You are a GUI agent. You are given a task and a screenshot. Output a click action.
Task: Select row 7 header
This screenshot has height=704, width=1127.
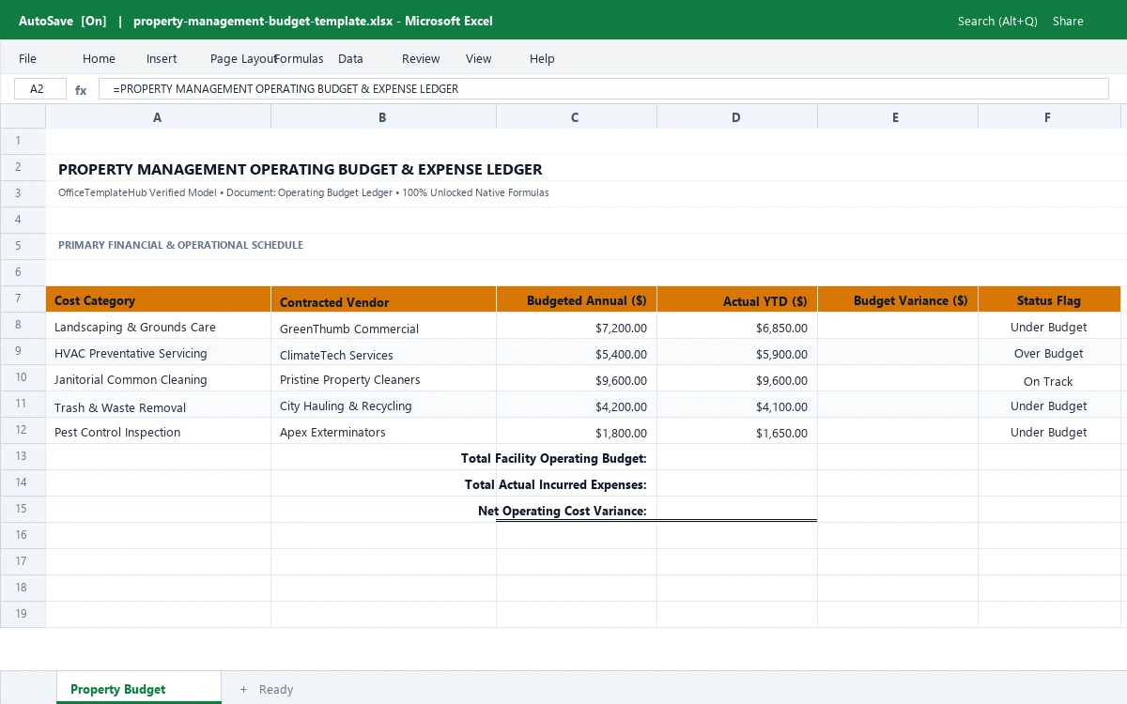pos(23,298)
